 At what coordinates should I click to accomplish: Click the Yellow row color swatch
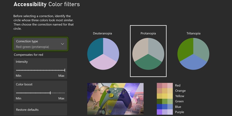[x=165, y=96]
